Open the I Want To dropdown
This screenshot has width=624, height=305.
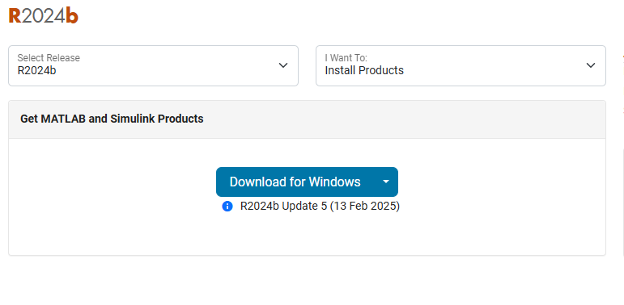(461, 65)
